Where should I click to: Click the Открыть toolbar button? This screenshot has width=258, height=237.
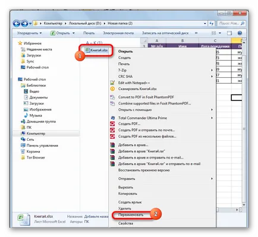coord(61,33)
